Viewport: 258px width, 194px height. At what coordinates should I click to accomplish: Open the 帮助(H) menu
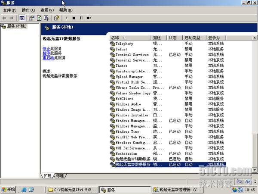pos(66,10)
